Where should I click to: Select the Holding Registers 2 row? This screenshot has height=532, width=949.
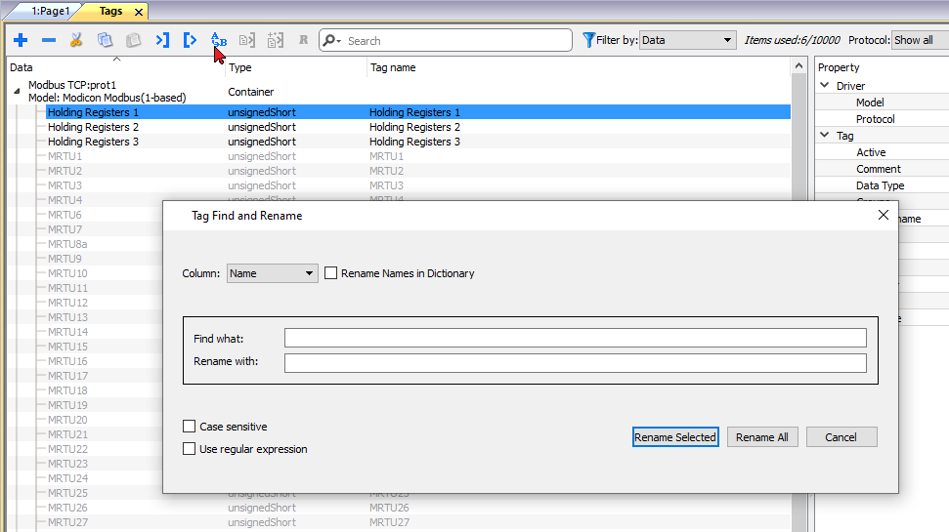click(x=417, y=127)
